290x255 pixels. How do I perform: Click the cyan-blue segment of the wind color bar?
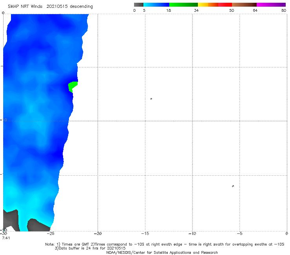tap(156, 5)
